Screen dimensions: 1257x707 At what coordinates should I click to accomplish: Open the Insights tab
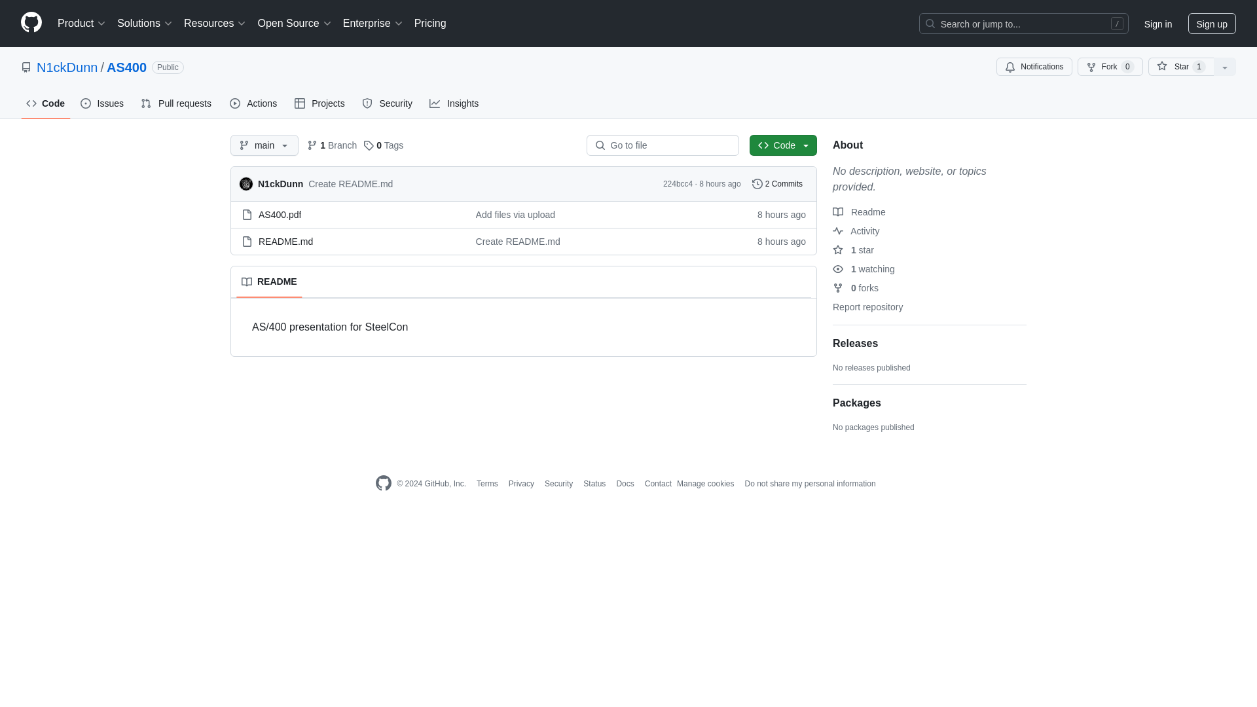[x=454, y=103]
